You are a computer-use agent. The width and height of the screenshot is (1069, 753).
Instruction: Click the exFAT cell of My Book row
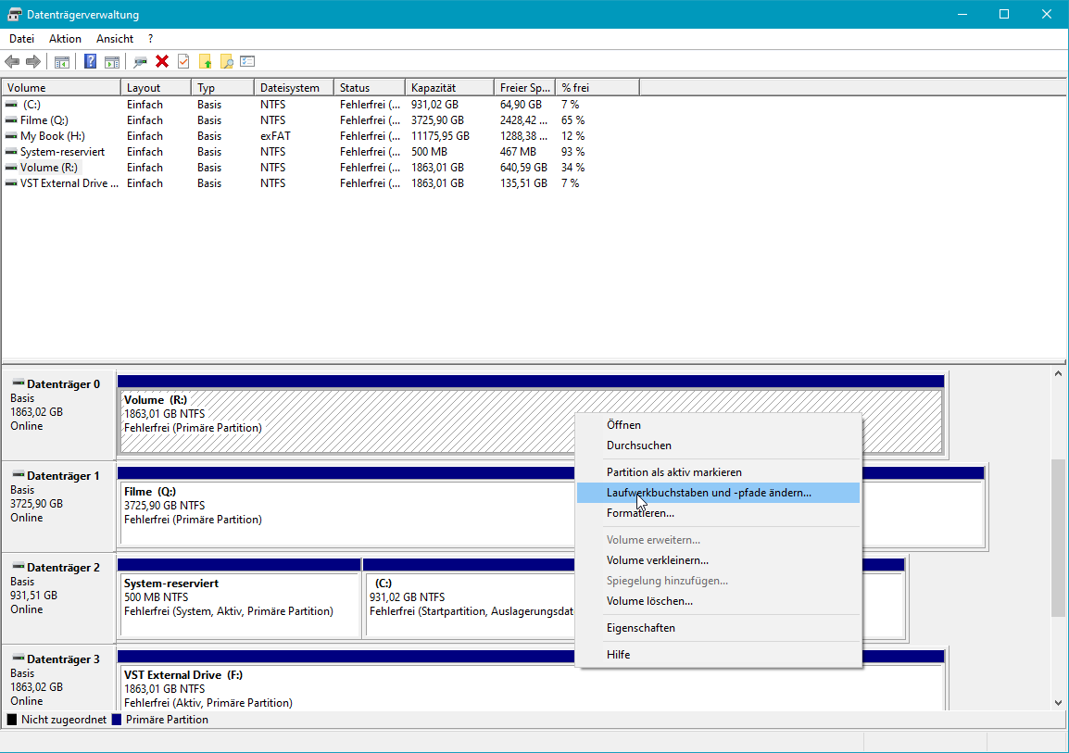[275, 135]
